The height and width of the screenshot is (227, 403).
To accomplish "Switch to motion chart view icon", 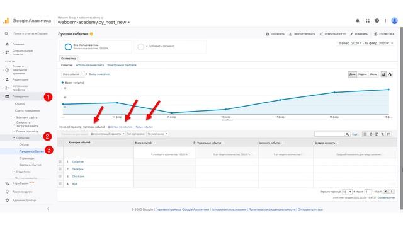I will [x=390, y=74].
